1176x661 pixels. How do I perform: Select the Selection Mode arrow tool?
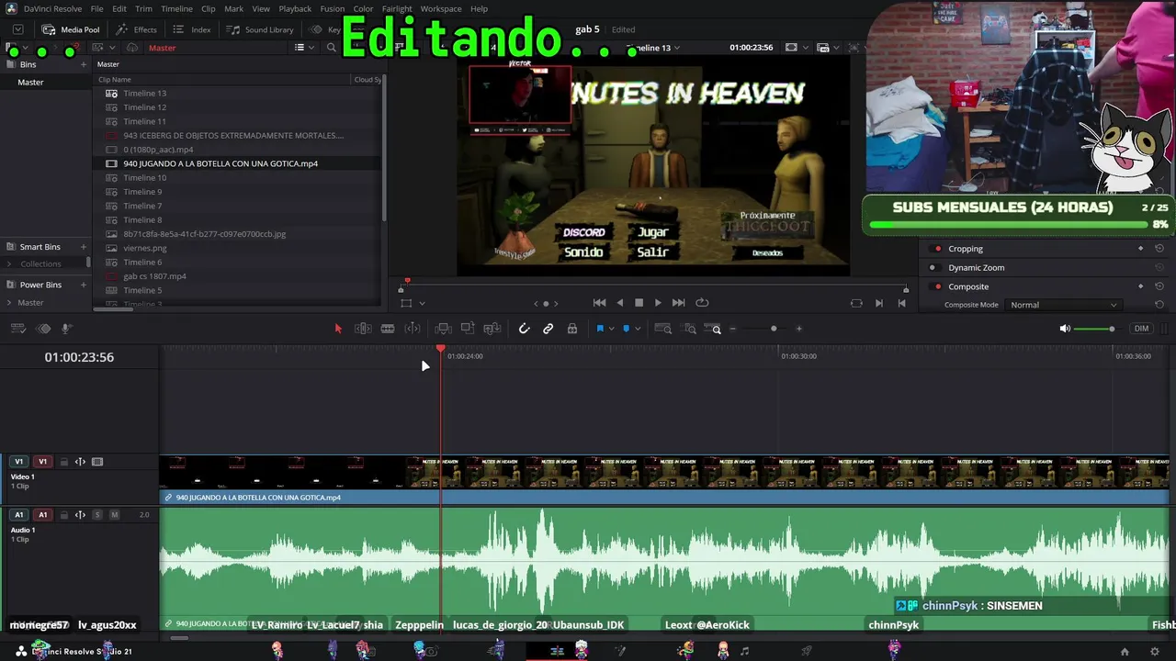(x=337, y=329)
